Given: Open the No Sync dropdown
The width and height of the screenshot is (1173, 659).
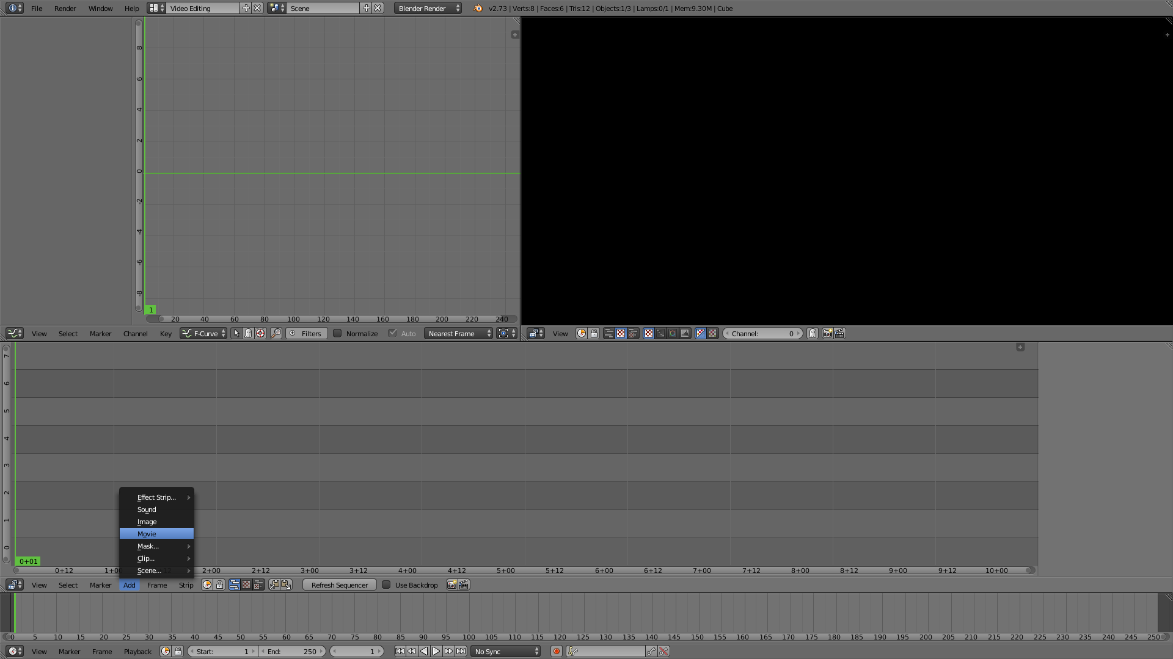Looking at the screenshot, I should pos(506,652).
